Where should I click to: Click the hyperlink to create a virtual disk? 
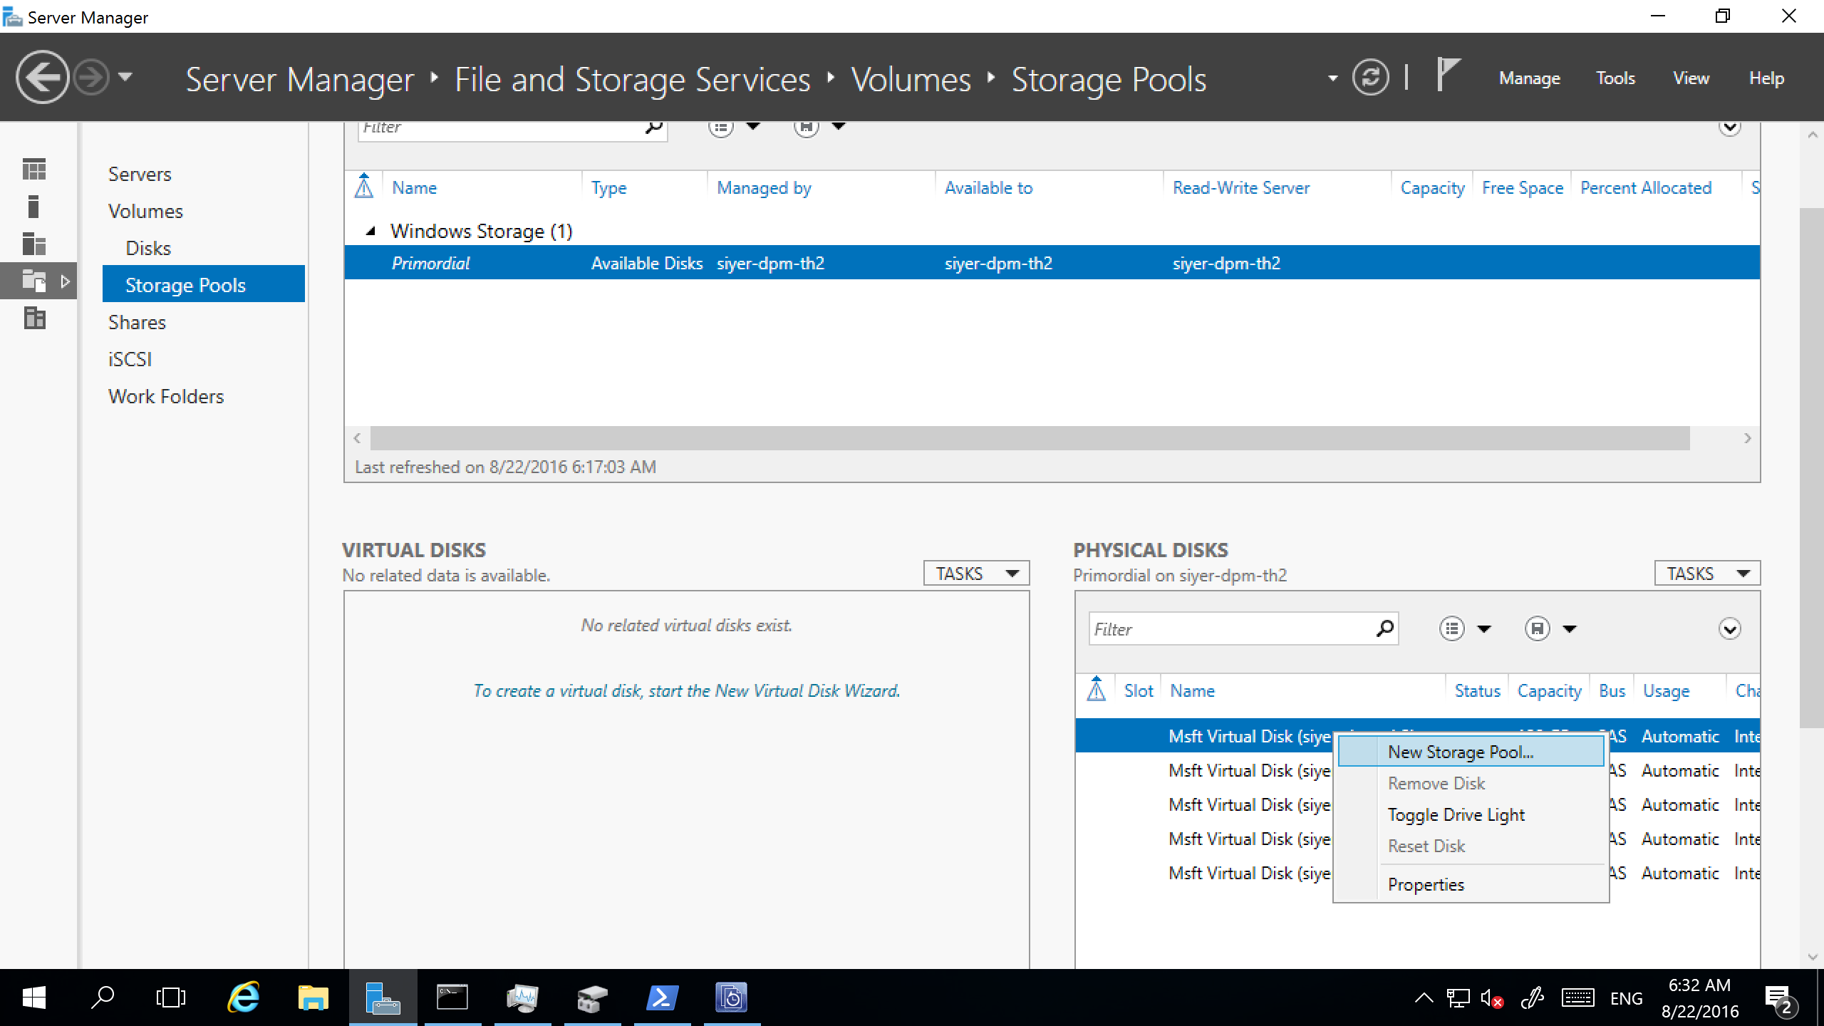point(684,689)
